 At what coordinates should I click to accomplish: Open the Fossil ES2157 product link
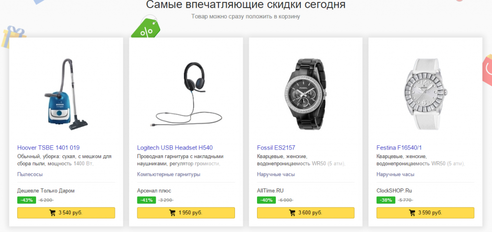(x=276, y=148)
